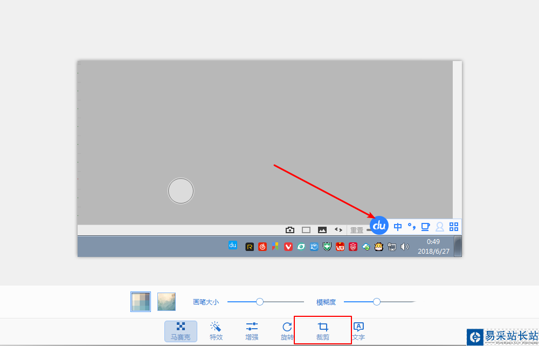Viewport: 539px width, 346px height.
Task: Click the show desktop button beside the clock
Action: point(458,246)
